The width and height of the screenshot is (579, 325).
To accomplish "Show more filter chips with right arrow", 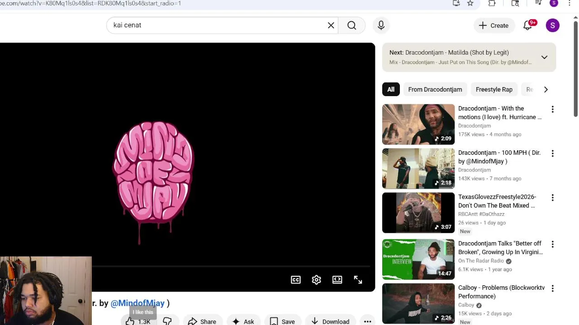I will coord(546,89).
